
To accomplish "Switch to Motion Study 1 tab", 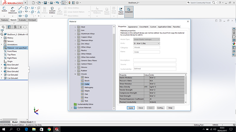I will 27,122.
